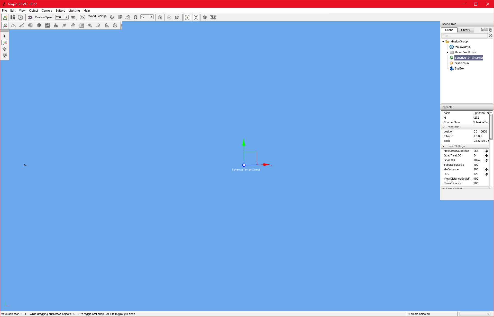Open the Decal Editor stamp icon
Image resolution: width=494 pixels, height=317 pixels.
tap(56, 25)
